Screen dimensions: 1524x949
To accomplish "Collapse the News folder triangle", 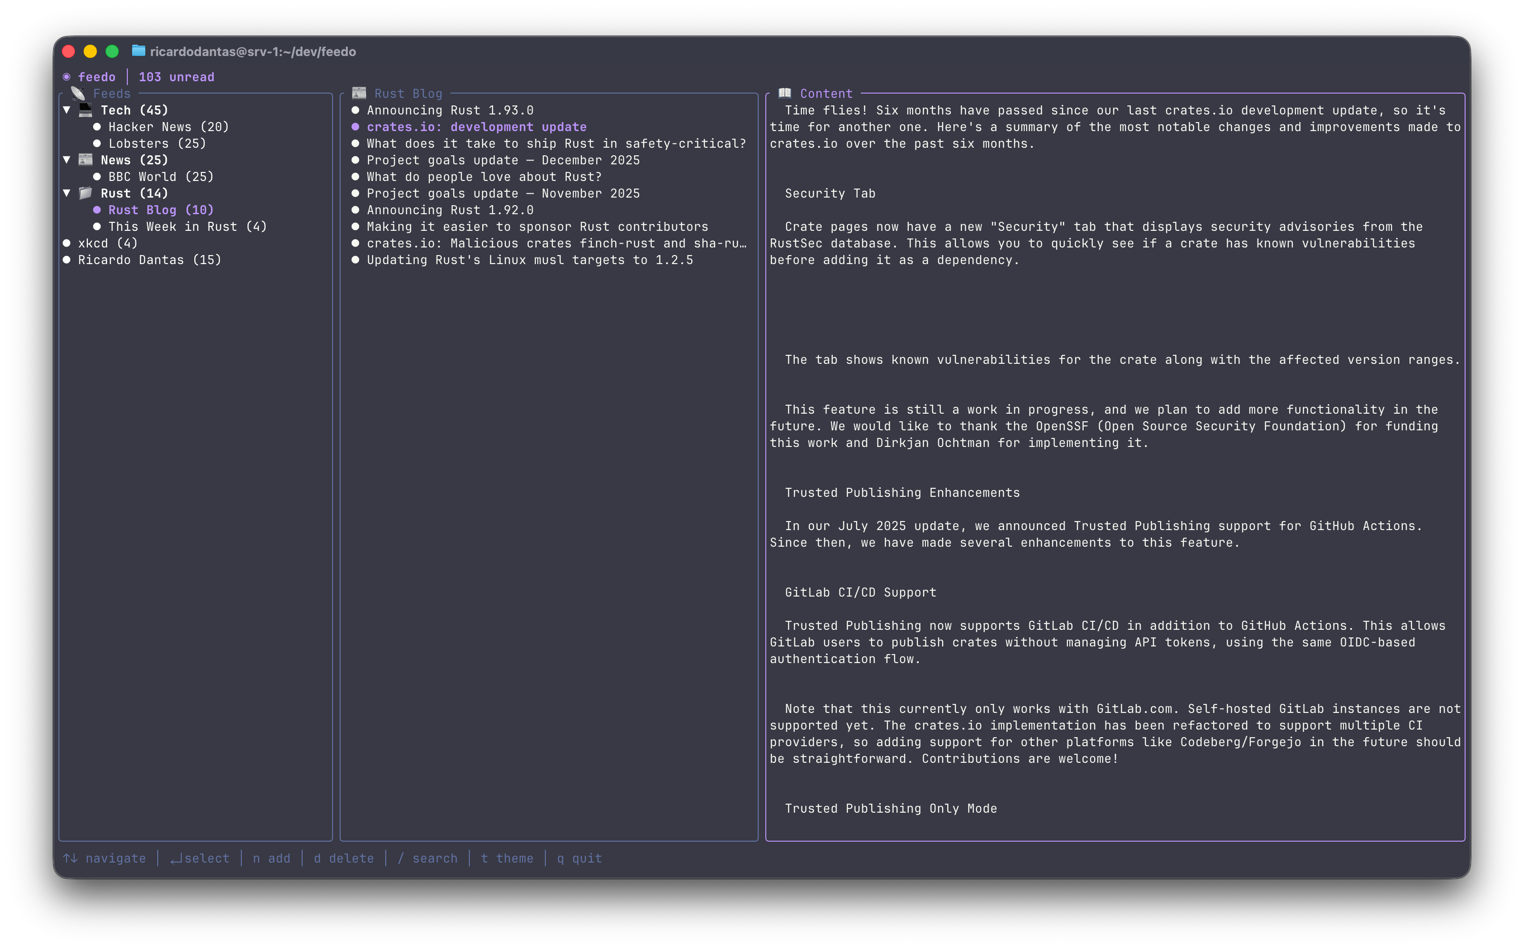I will tap(67, 160).
